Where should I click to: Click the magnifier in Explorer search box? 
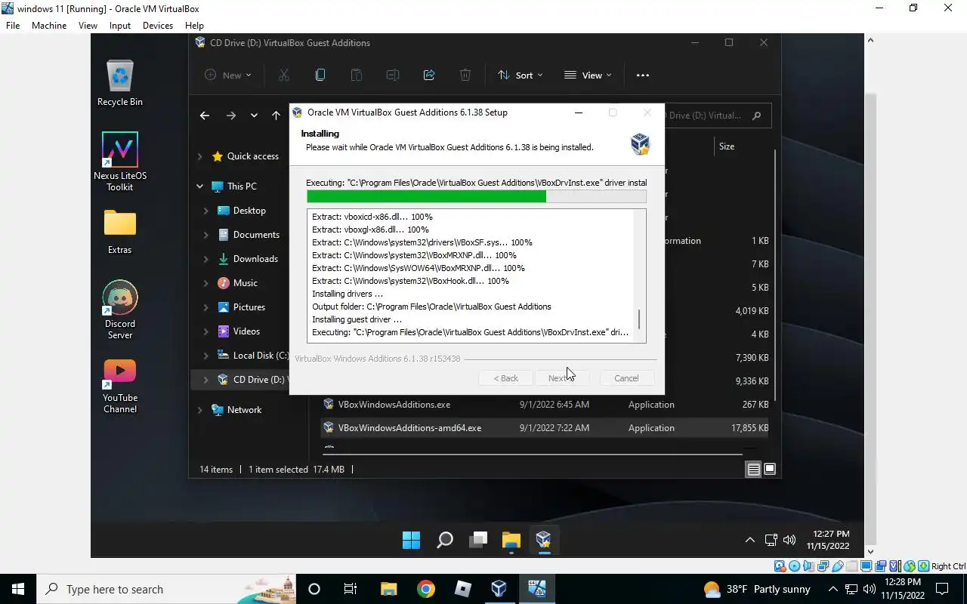tap(757, 116)
